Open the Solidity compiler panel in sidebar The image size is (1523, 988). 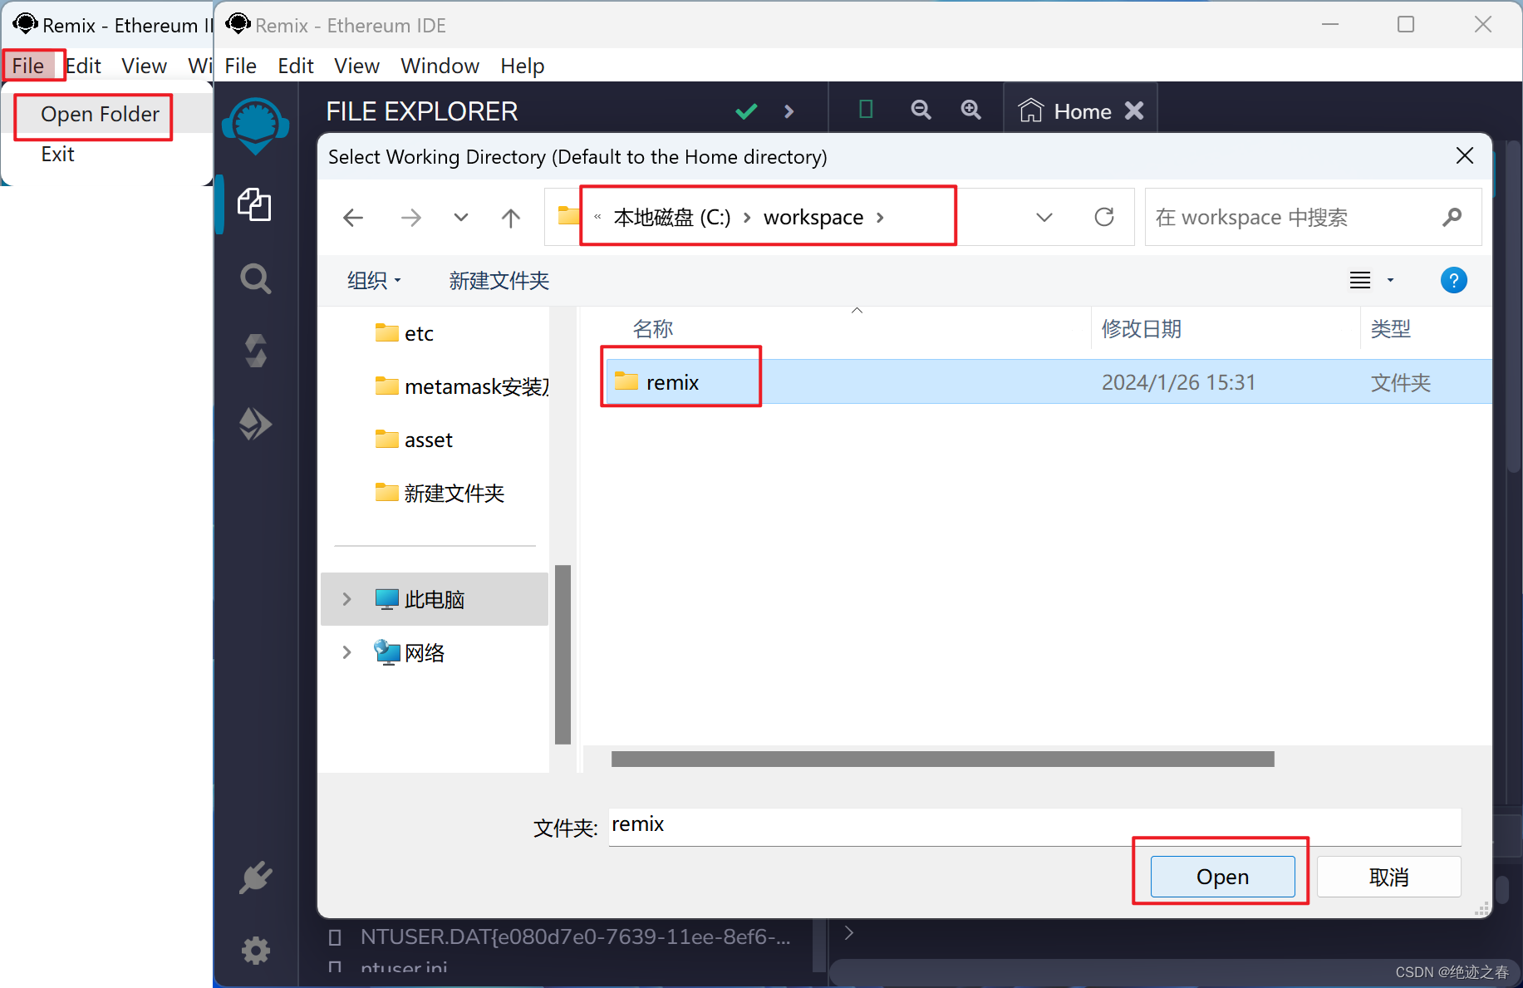(x=255, y=351)
